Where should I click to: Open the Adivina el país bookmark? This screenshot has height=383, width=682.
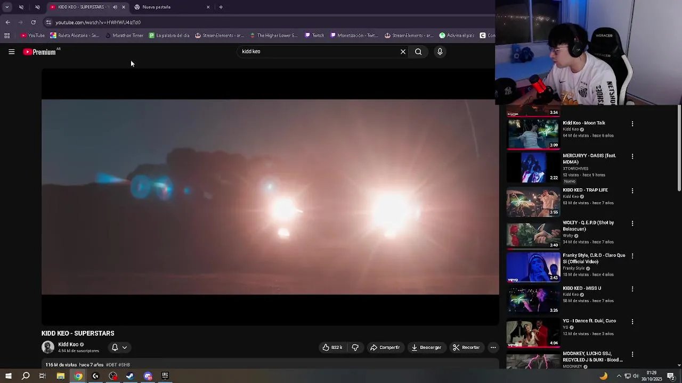click(457, 36)
